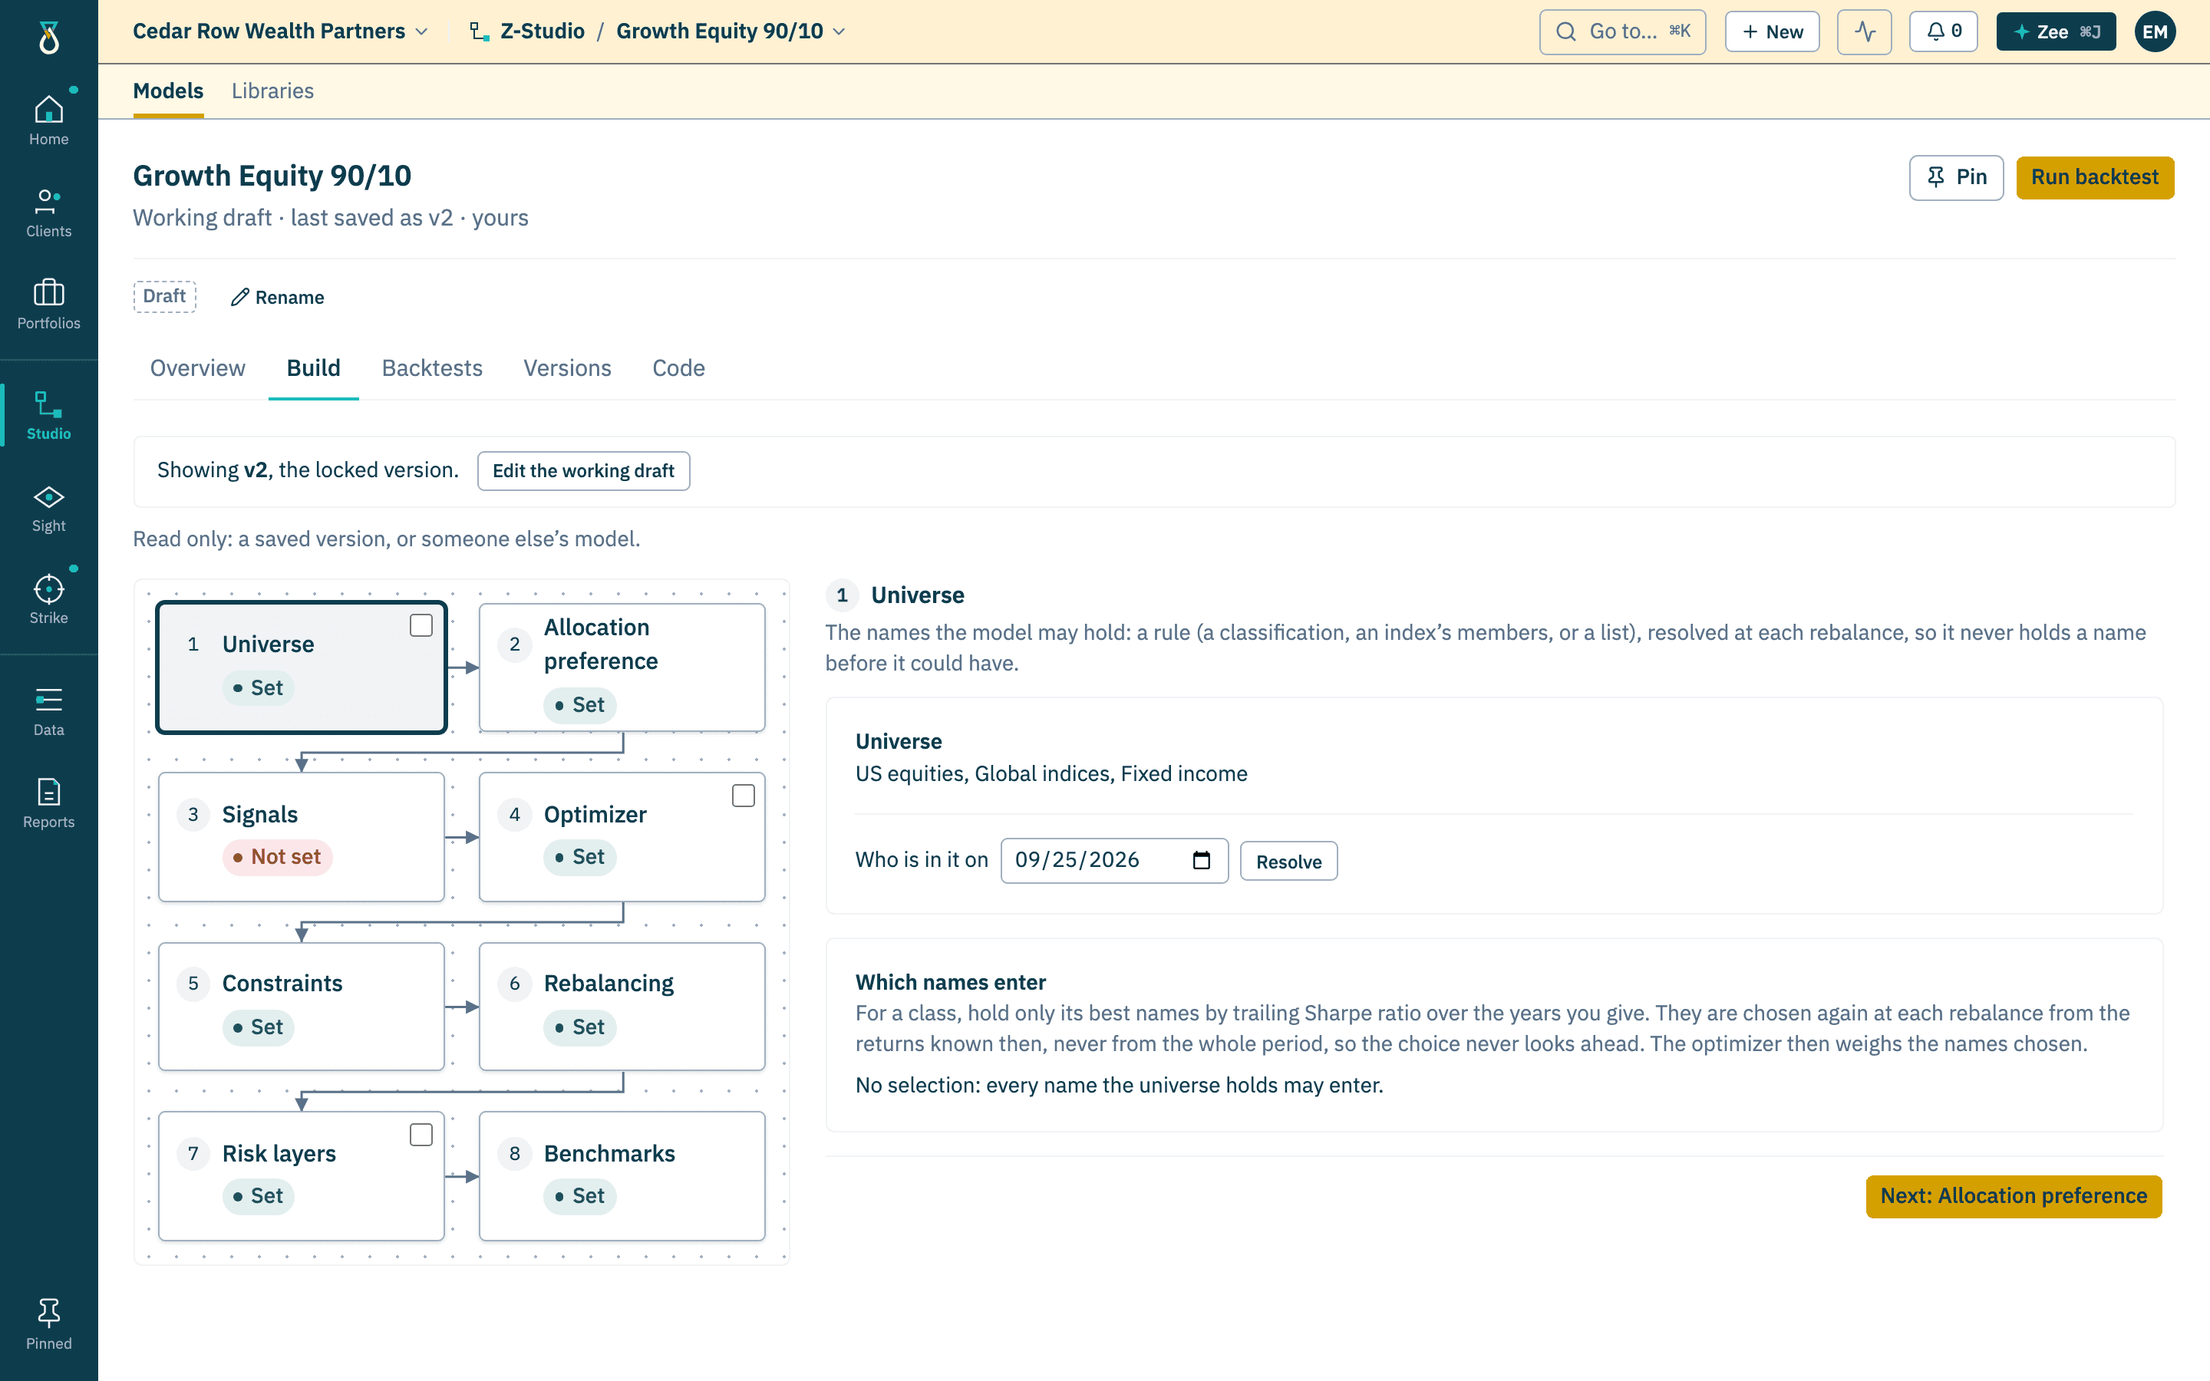Tick the Optimizer step checkbox
The width and height of the screenshot is (2210, 1381).
tap(744, 796)
